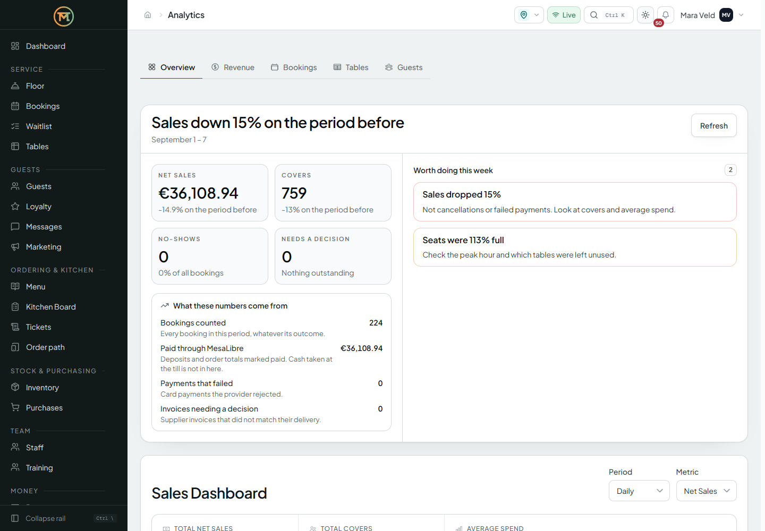Viewport: 765px width, 531px height.
Task: Click the Kitchen Board clipboard icon
Action: coord(15,307)
